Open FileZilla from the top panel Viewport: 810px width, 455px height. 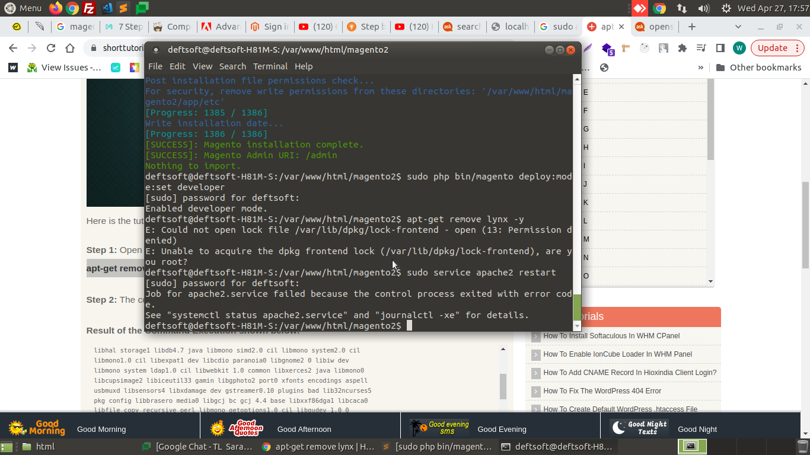89,8
